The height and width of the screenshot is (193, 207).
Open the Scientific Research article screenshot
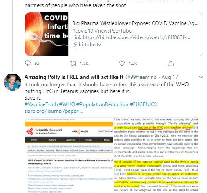[x=69, y=156]
